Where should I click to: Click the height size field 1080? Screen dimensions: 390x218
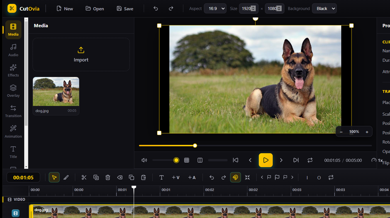pyautogui.click(x=275, y=9)
